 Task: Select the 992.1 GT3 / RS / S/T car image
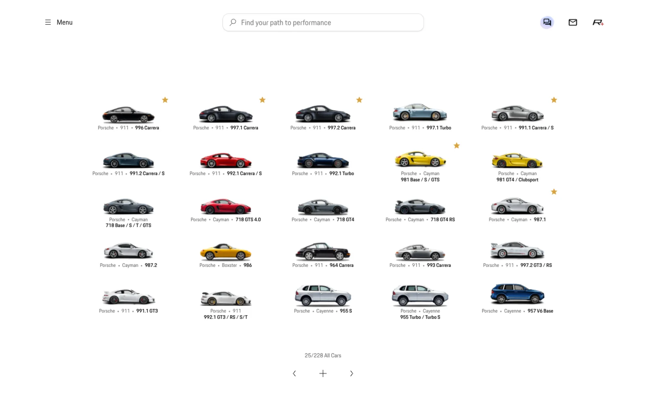point(226,298)
